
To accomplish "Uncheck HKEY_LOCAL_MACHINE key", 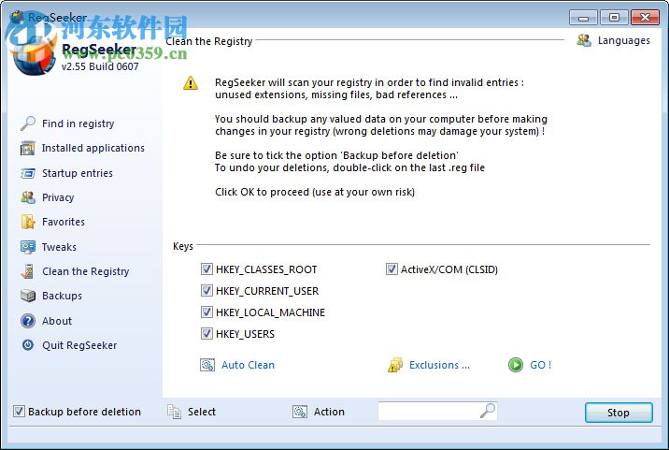I will (x=206, y=312).
